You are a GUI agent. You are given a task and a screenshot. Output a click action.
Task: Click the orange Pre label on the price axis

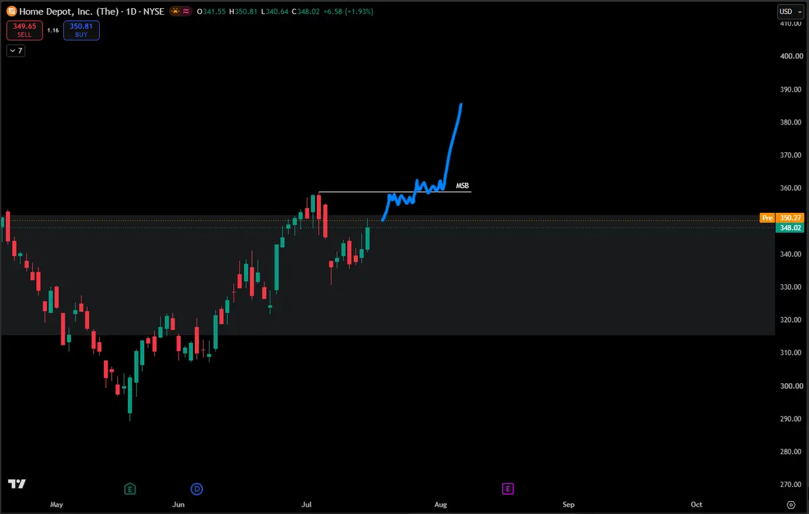[x=767, y=218]
